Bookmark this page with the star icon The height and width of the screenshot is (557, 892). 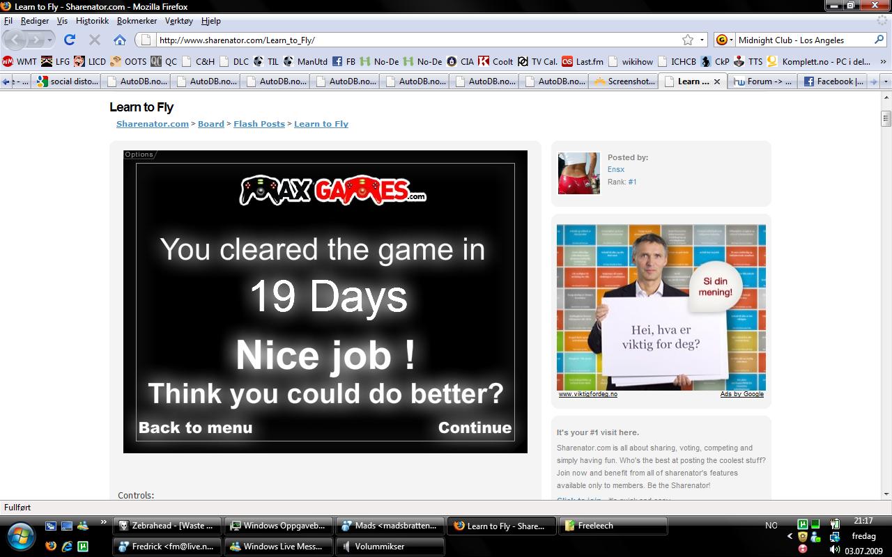688,40
